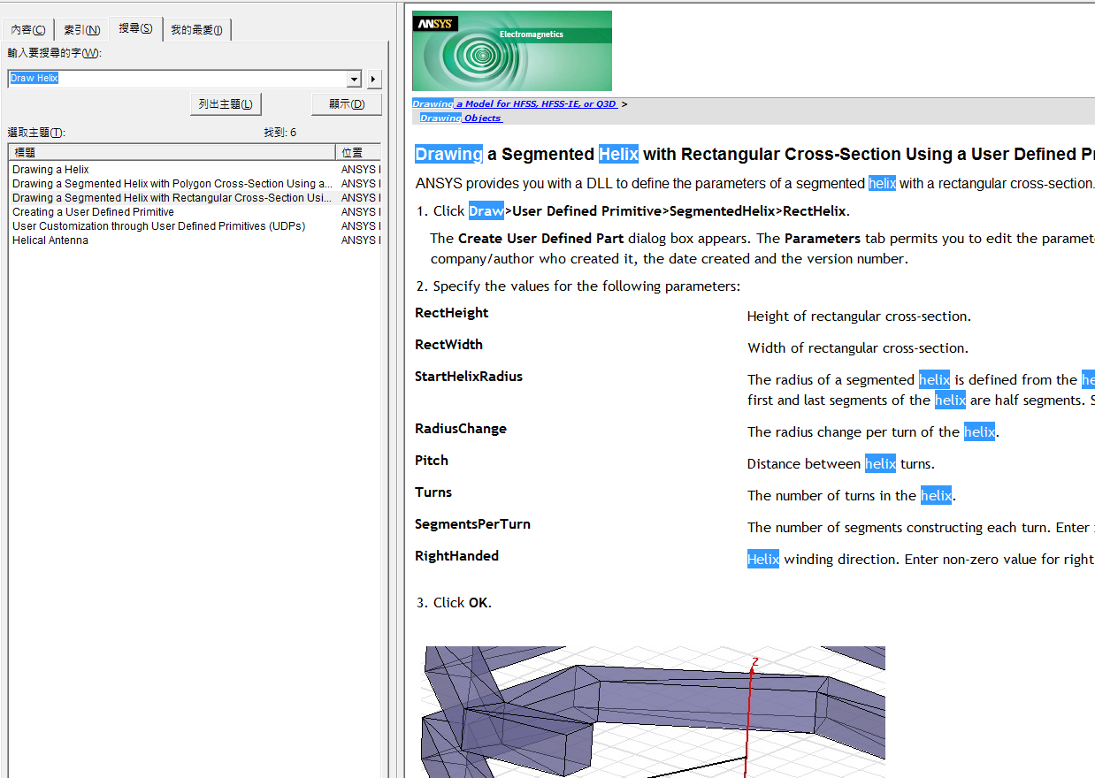
Task: Click the 列出主題(L) button
Action: click(225, 104)
